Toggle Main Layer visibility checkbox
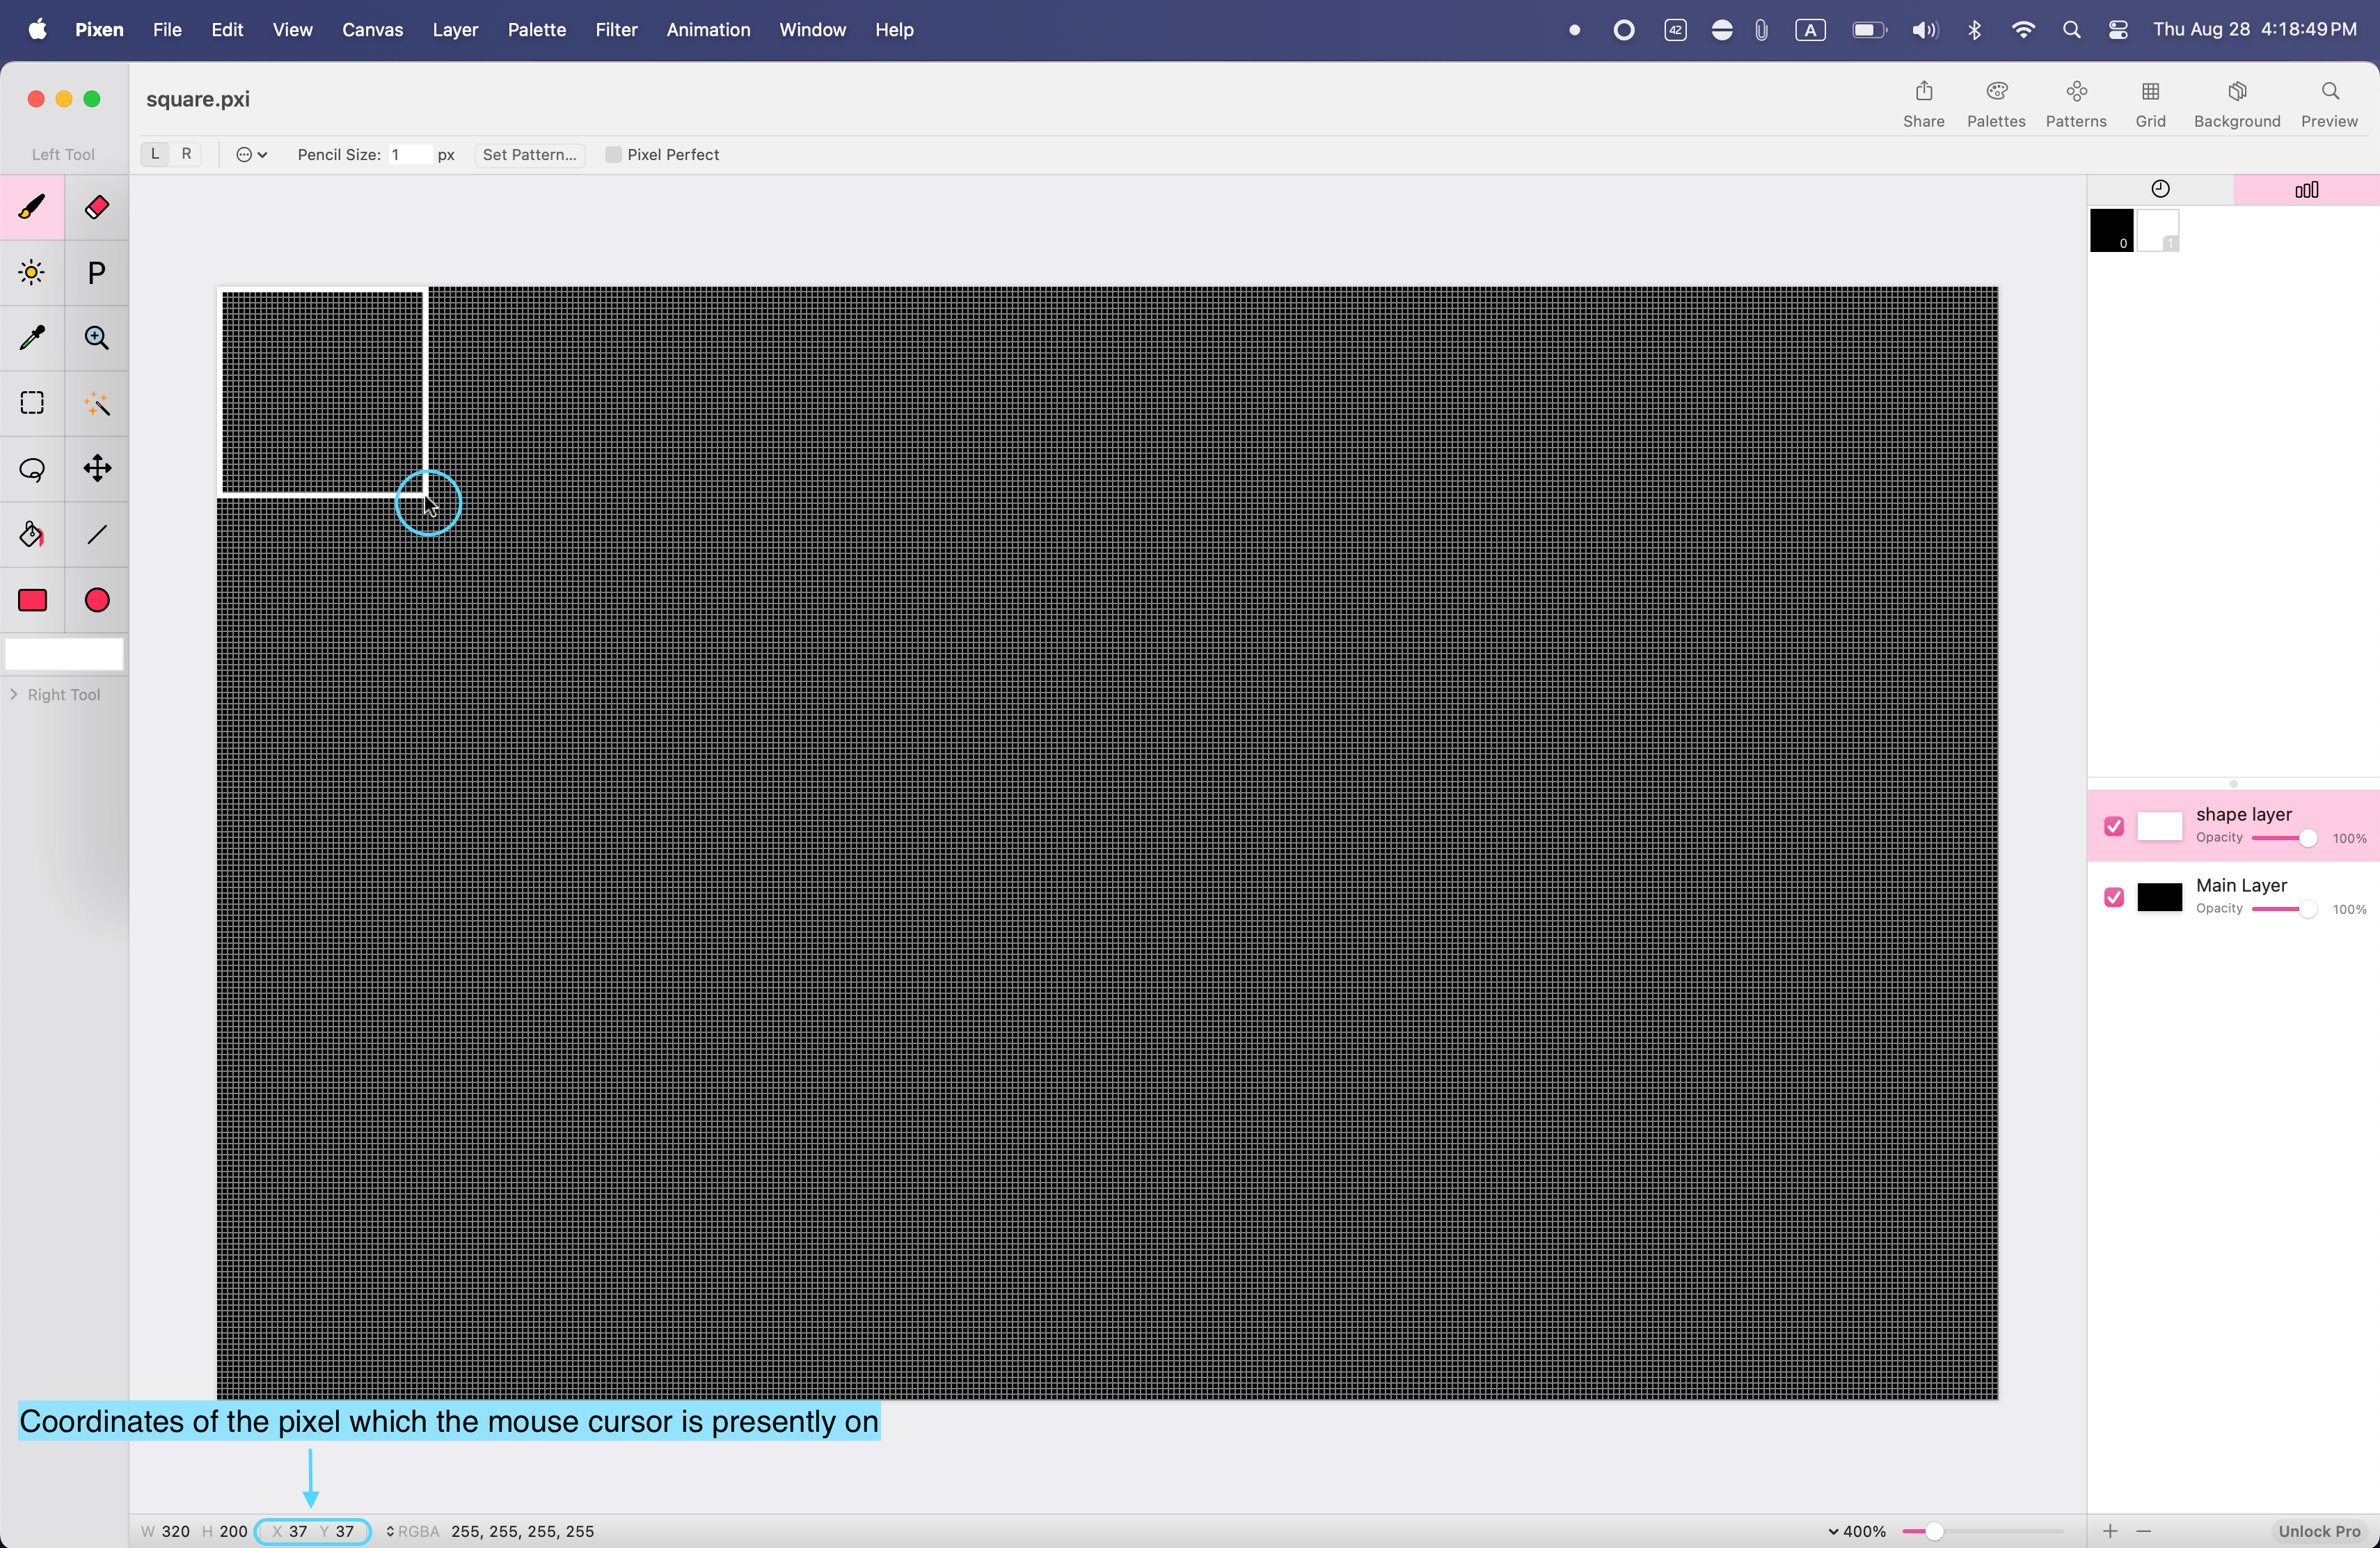 click(2114, 897)
